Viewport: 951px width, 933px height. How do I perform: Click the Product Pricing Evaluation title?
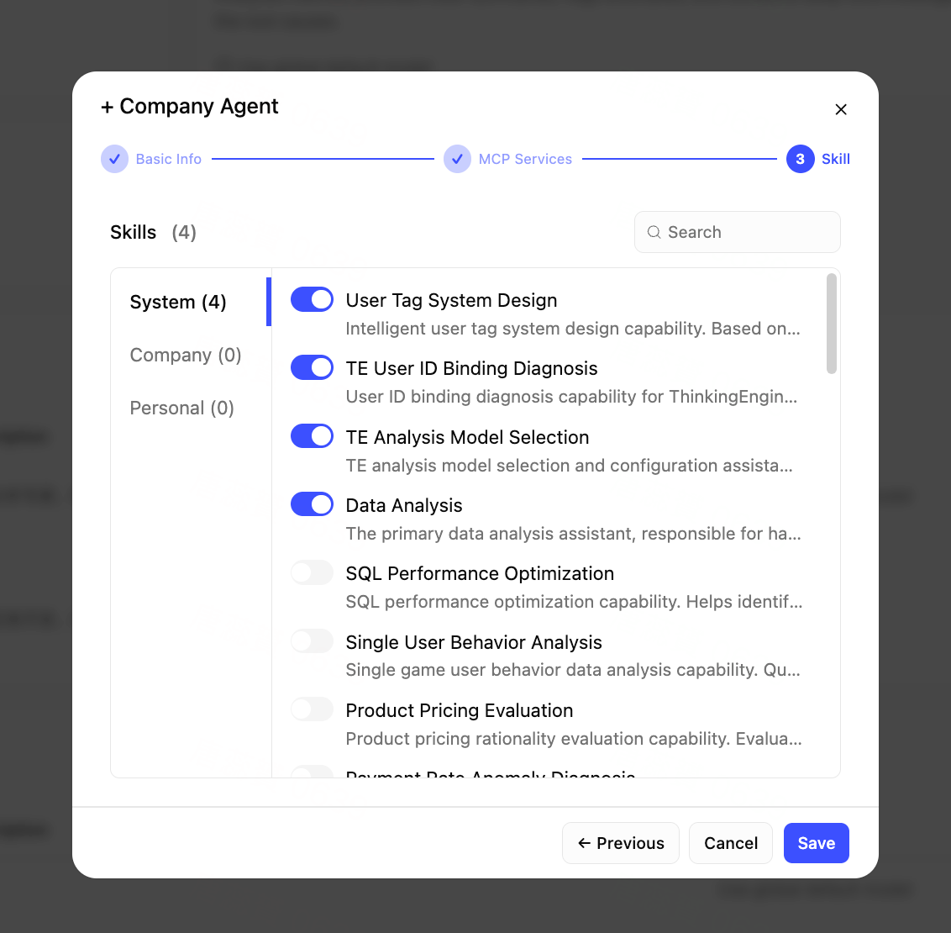pos(460,710)
